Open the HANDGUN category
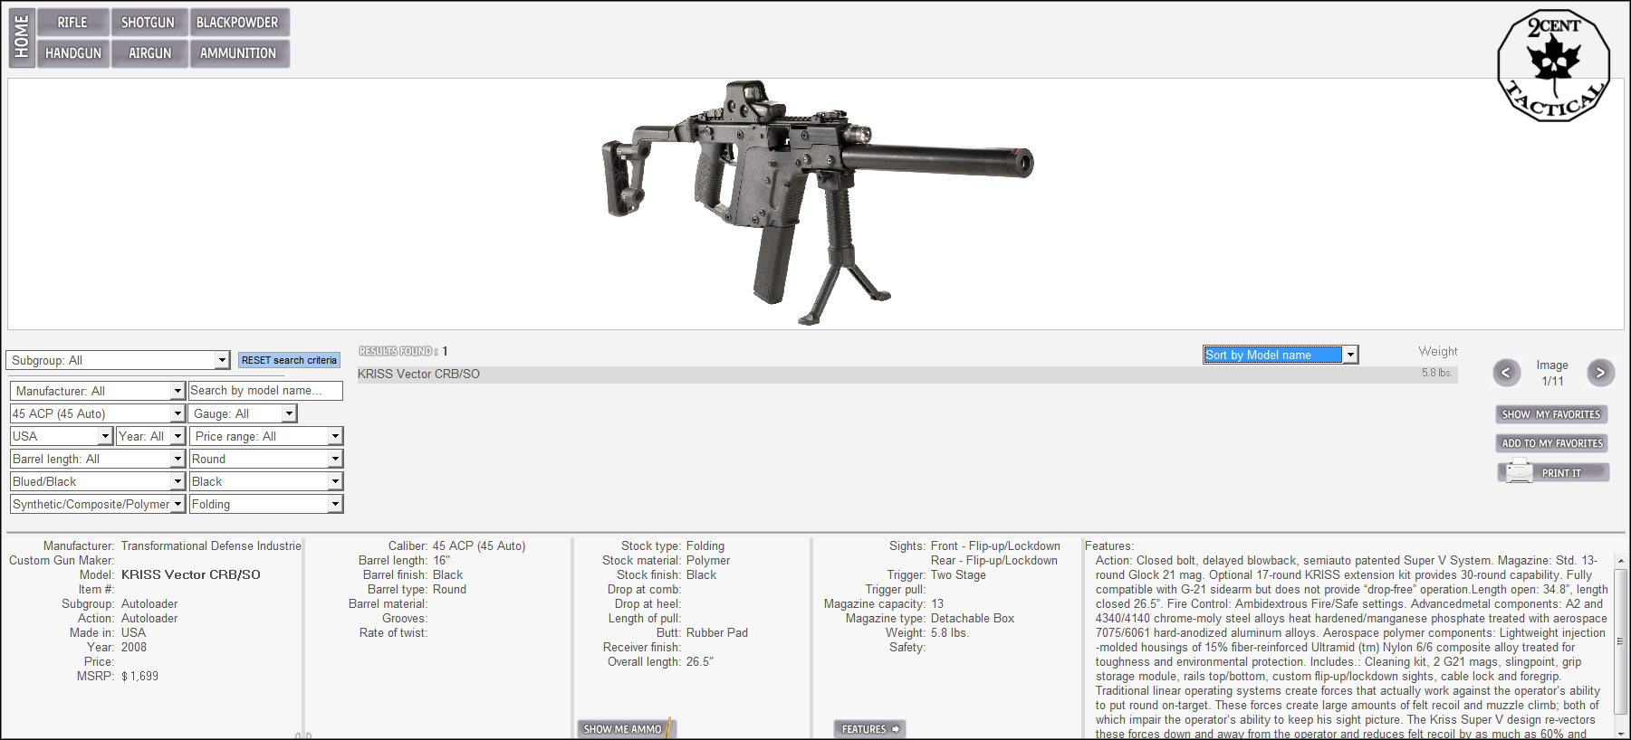 [73, 53]
